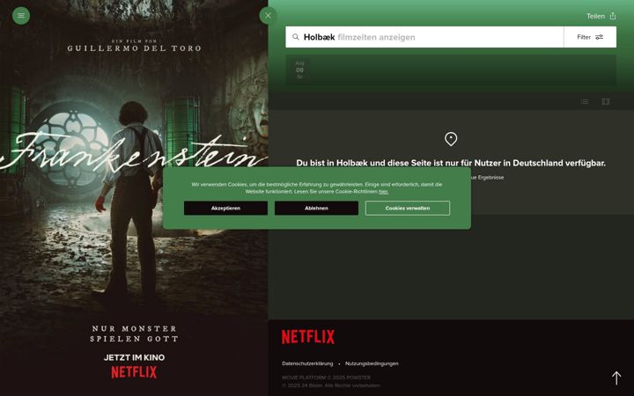The width and height of the screenshot is (634, 396).
Task: Click the Netflix logo on the poster
Action: (134, 372)
